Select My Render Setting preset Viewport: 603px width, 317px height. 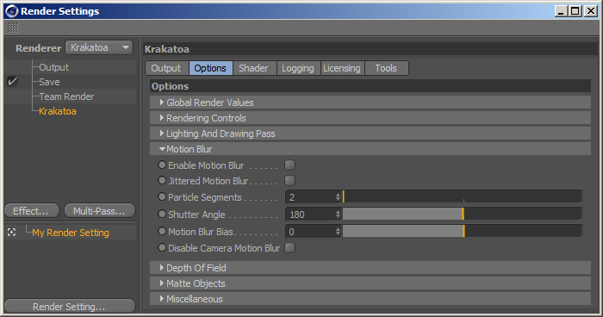[x=71, y=233]
